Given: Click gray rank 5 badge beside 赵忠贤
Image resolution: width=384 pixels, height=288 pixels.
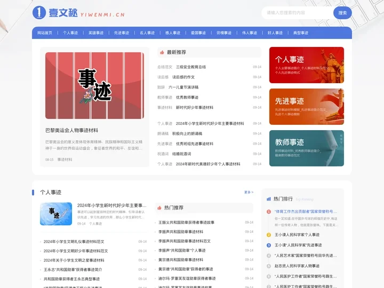Looking at the screenshot, I should tap(269, 266).
